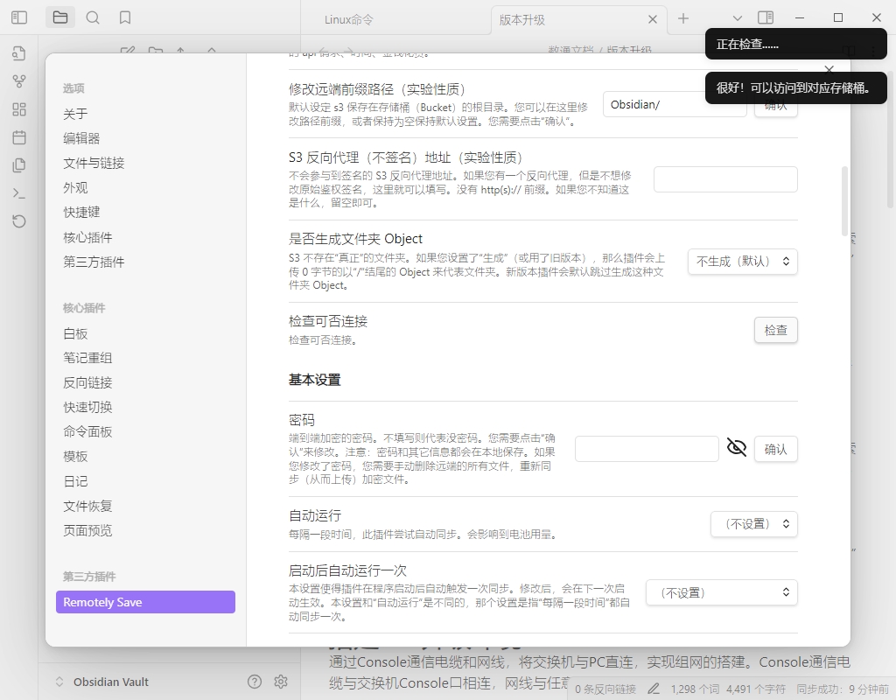Open the 自动运行 (不设置) dropdown
This screenshot has width=896, height=700.
point(754,523)
